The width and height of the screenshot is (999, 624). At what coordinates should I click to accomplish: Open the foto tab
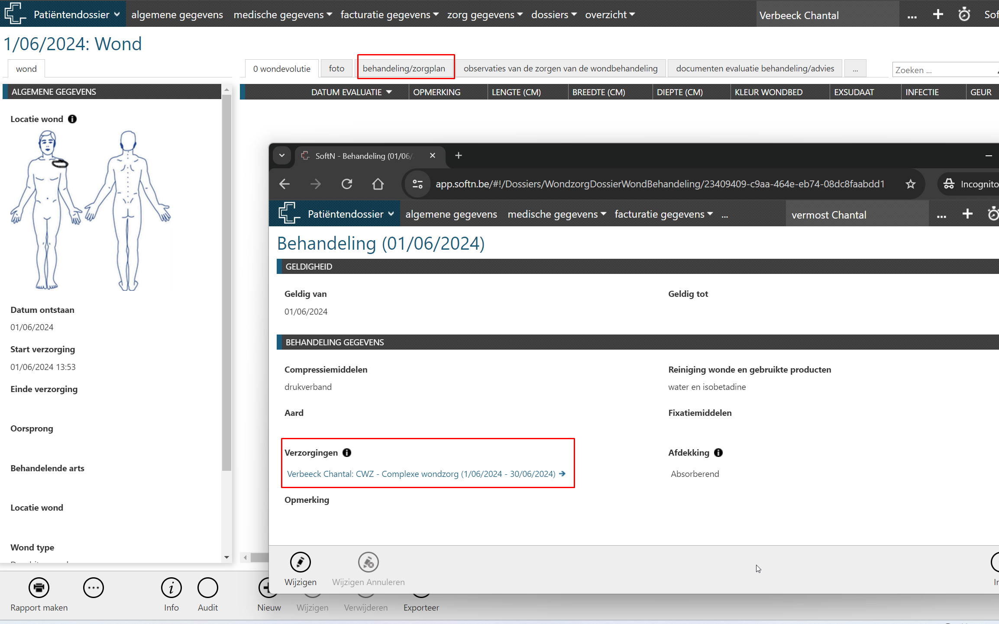336,68
